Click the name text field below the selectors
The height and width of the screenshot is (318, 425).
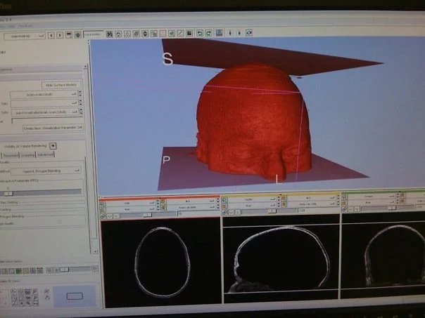47,120
